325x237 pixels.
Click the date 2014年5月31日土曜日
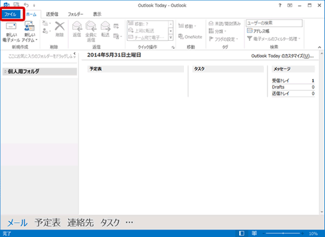[114, 55]
